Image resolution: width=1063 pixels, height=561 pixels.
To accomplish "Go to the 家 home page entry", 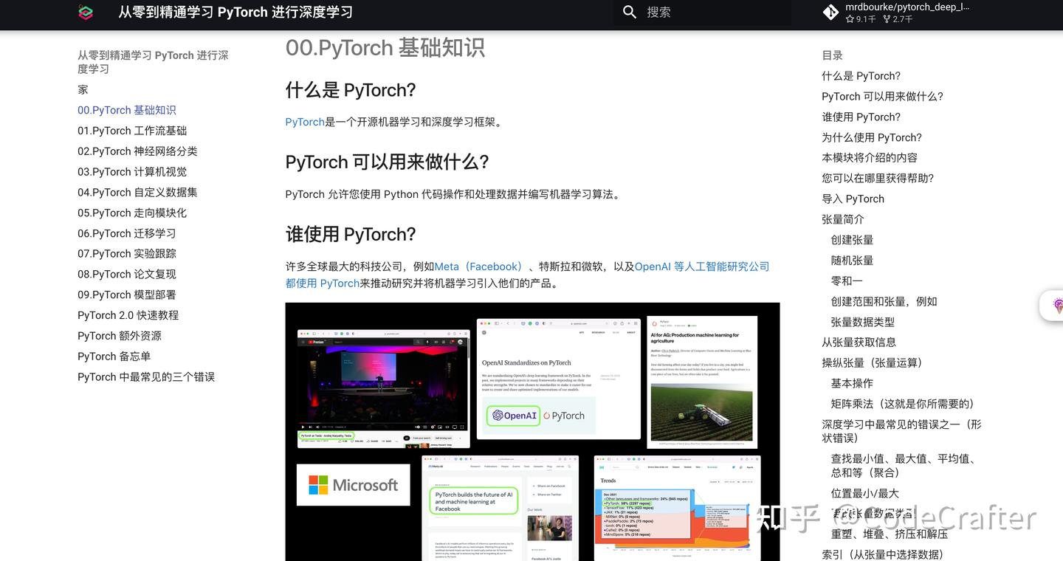I will (82, 89).
